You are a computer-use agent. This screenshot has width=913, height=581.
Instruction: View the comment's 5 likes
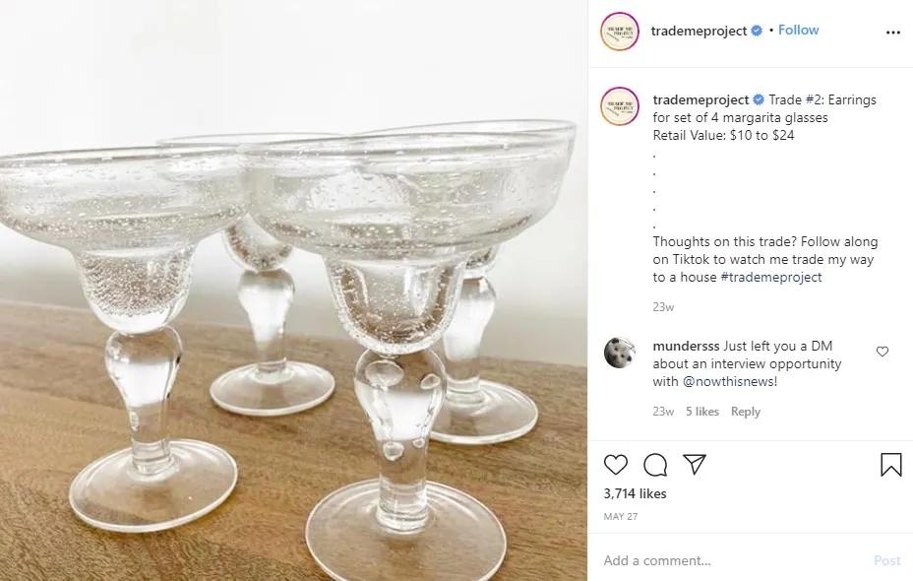[701, 412]
